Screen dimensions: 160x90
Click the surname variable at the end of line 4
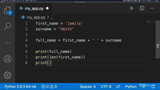coord(113,40)
